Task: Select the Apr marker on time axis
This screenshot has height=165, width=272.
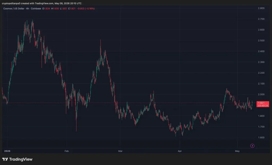Action: pos(180,151)
